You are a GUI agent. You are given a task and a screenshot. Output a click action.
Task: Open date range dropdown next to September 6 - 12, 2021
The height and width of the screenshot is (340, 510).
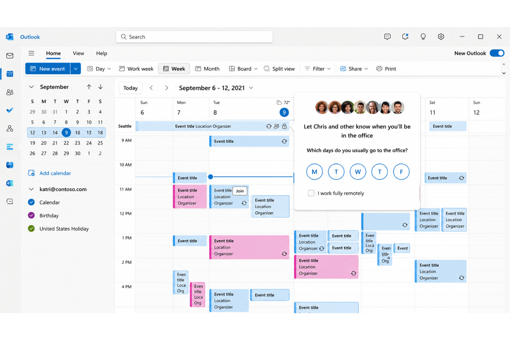point(251,88)
